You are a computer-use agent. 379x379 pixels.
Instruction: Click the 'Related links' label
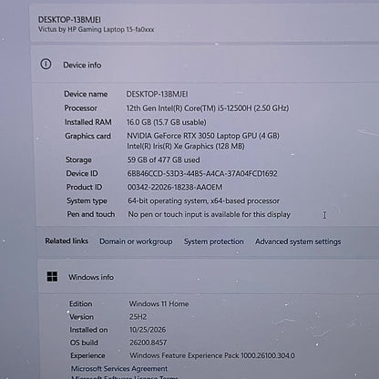point(67,241)
